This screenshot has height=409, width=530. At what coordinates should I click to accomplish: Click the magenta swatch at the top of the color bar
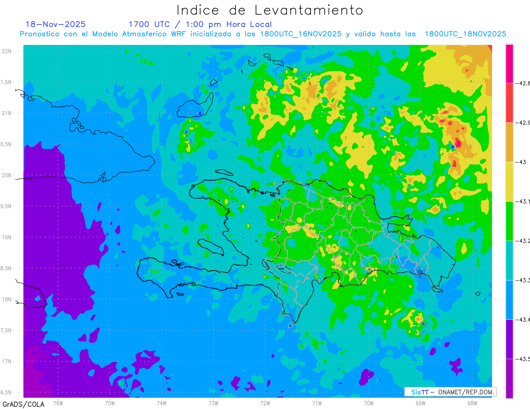(x=509, y=64)
